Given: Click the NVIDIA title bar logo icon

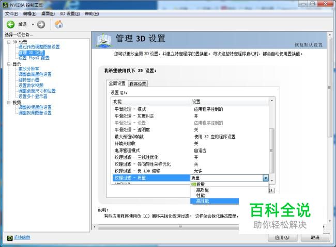Looking at the screenshot, I should tap(5, 5).
